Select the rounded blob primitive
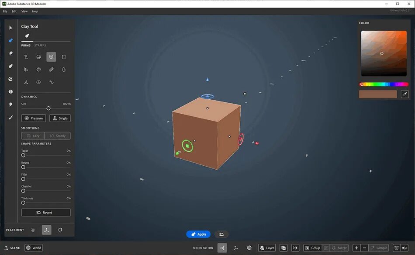415x255 pixels. point(38,70)
